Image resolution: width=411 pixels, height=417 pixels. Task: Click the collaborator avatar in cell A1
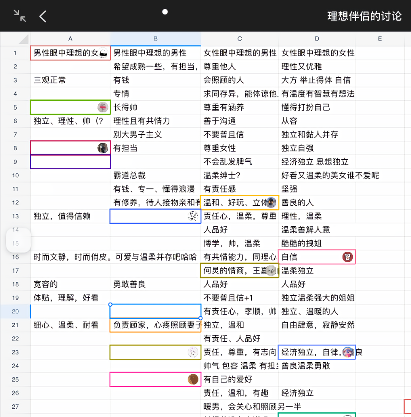click(x=104, y=53)
